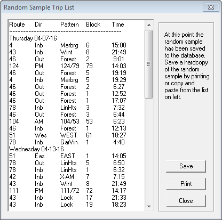Click the Print button
This screenshot has height=220, width=222.
tap(186, 184)
